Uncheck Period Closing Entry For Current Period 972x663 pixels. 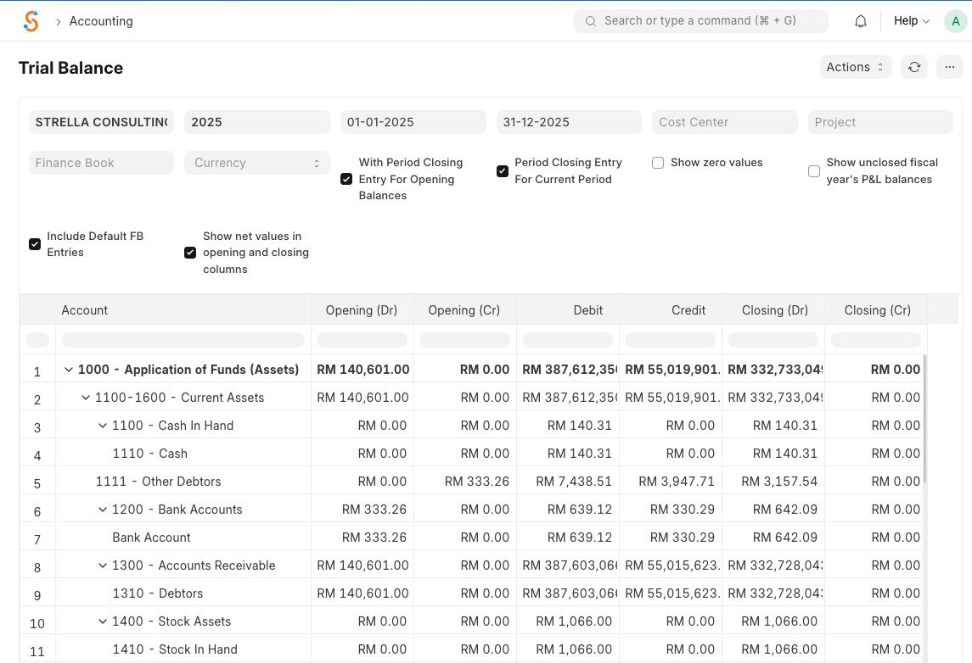503,171
